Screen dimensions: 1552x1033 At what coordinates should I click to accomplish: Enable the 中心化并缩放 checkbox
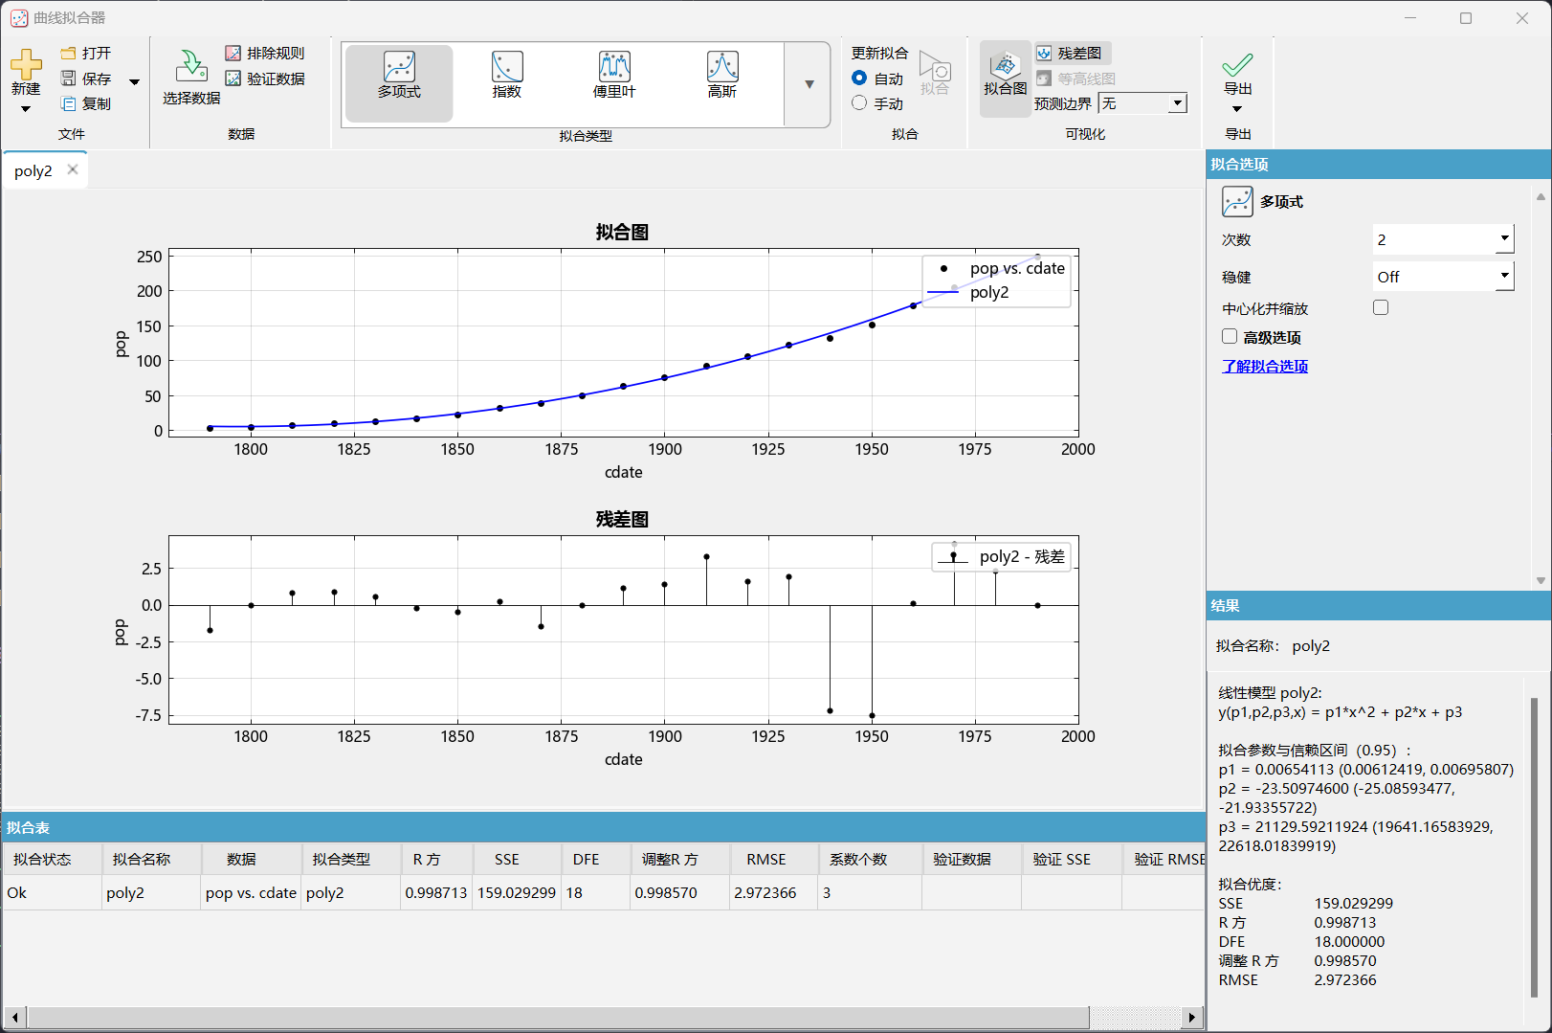[1380, 307]
